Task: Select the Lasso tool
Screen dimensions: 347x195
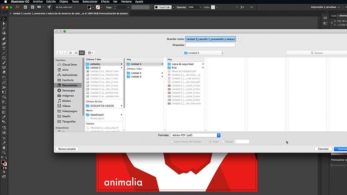Action: 4,33
